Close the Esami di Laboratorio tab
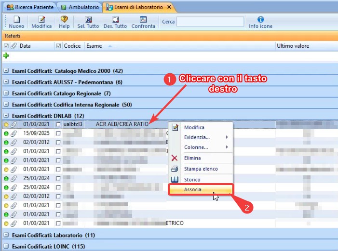The image size is (338, 251). tap(169, 7)
